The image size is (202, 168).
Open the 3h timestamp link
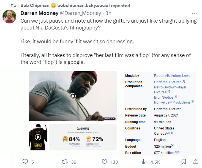[108, 13]
